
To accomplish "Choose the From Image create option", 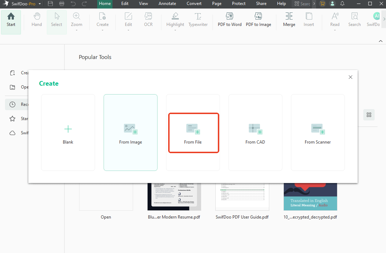I will pyautogui.click(x=130, y=133).
